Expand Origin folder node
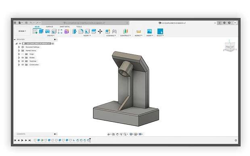 [19, 54]
